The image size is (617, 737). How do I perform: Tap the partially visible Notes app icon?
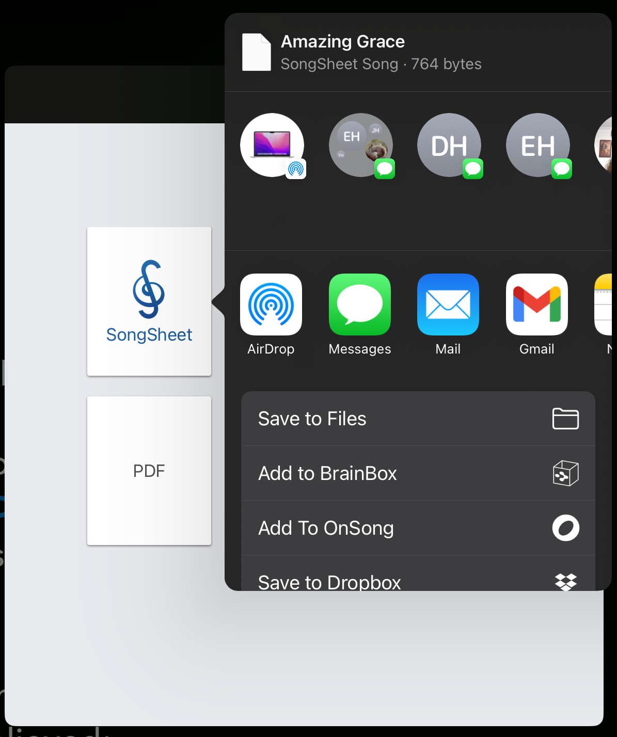pos(603,305)
